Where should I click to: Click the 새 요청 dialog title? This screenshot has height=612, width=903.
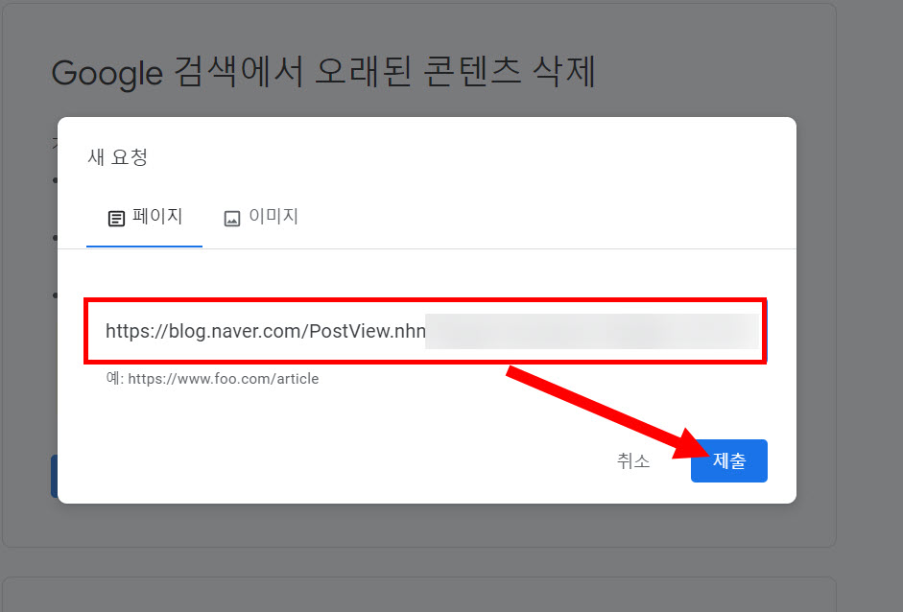117,156
